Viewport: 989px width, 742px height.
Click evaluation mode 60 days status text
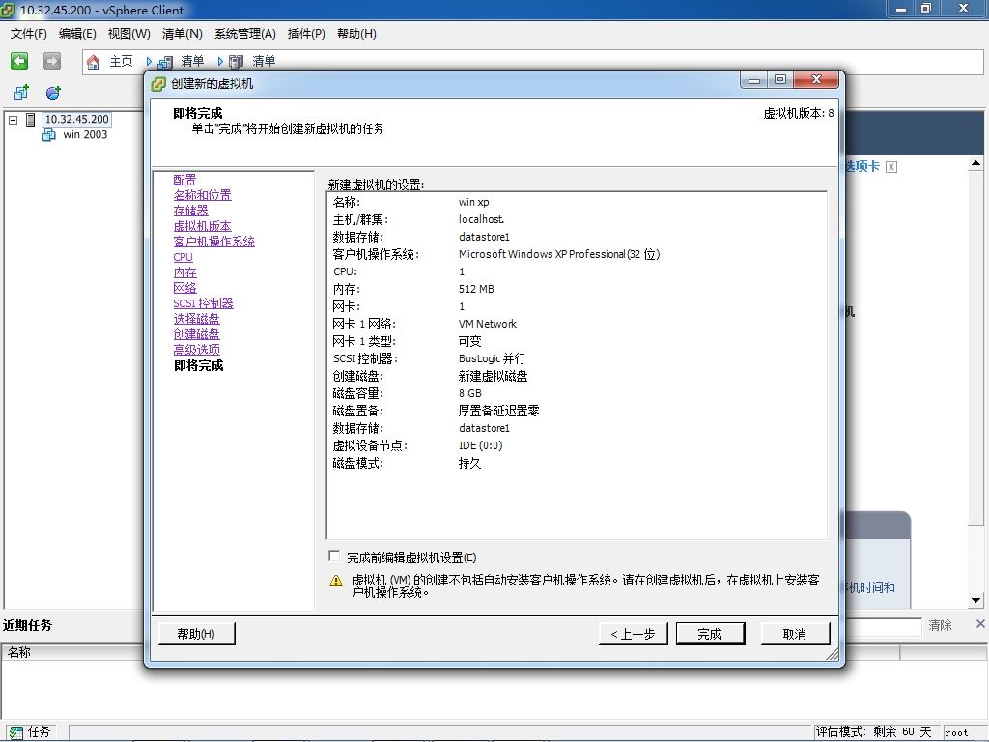(x=873, y=732)
